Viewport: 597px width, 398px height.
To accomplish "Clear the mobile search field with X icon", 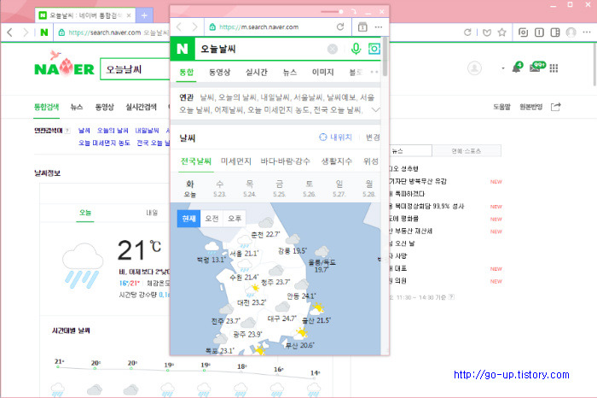I will pyautogui.click(x=333, y=49).
